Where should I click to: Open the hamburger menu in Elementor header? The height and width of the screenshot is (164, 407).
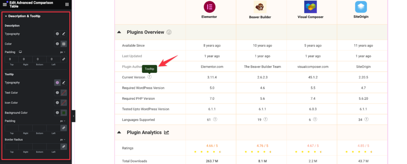click(5, 4)
